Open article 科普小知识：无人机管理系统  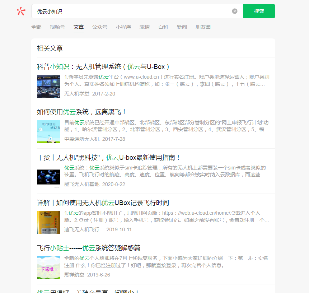pyautogui.click(x=103, y=67)
